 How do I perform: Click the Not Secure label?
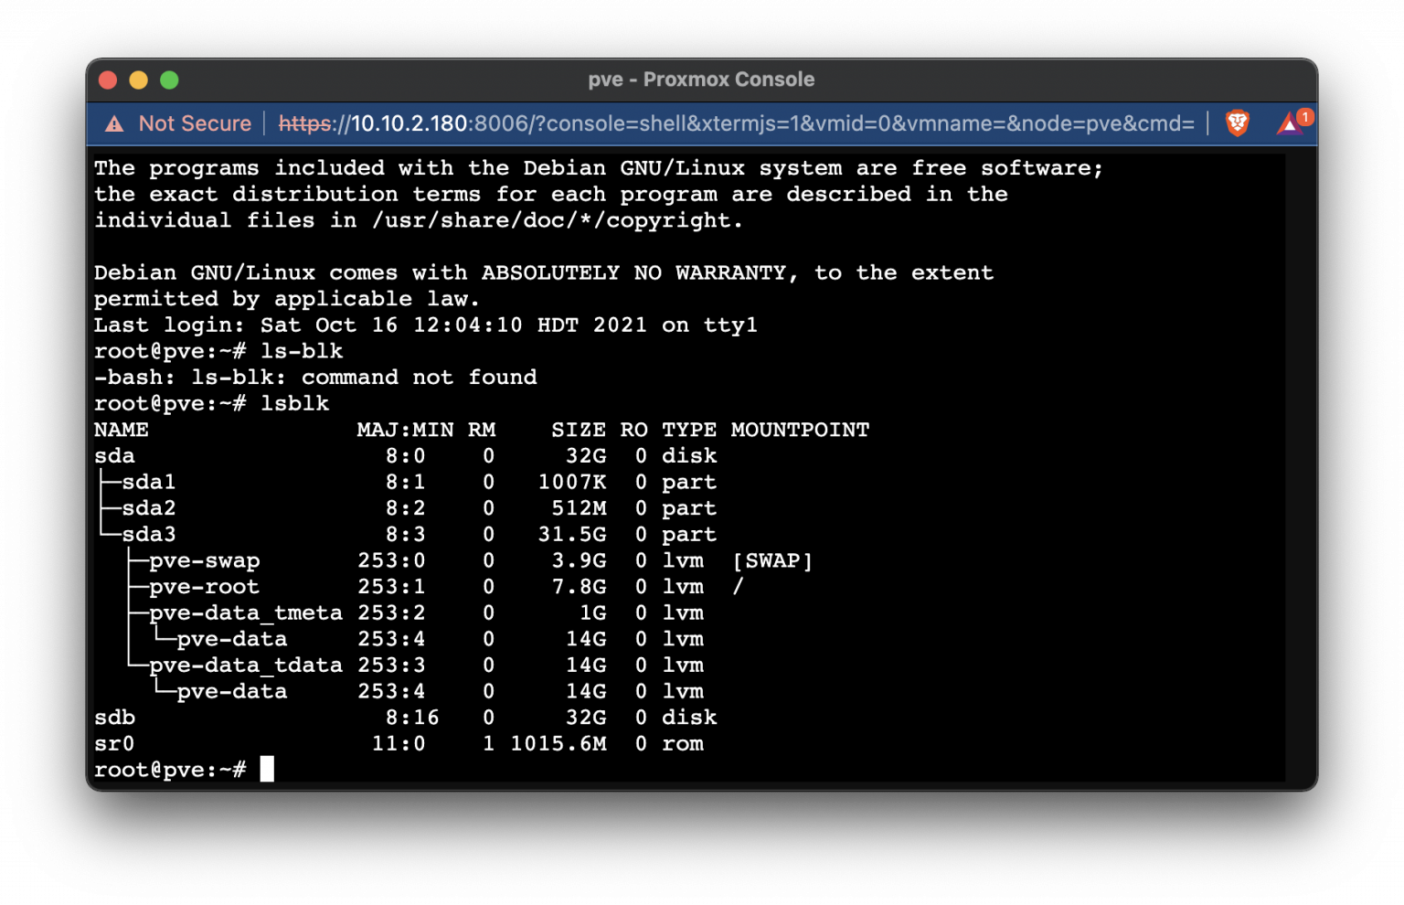point(195,122)
